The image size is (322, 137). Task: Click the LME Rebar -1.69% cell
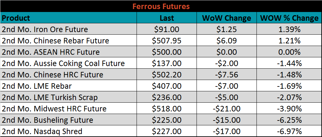[x=289, y=86]
